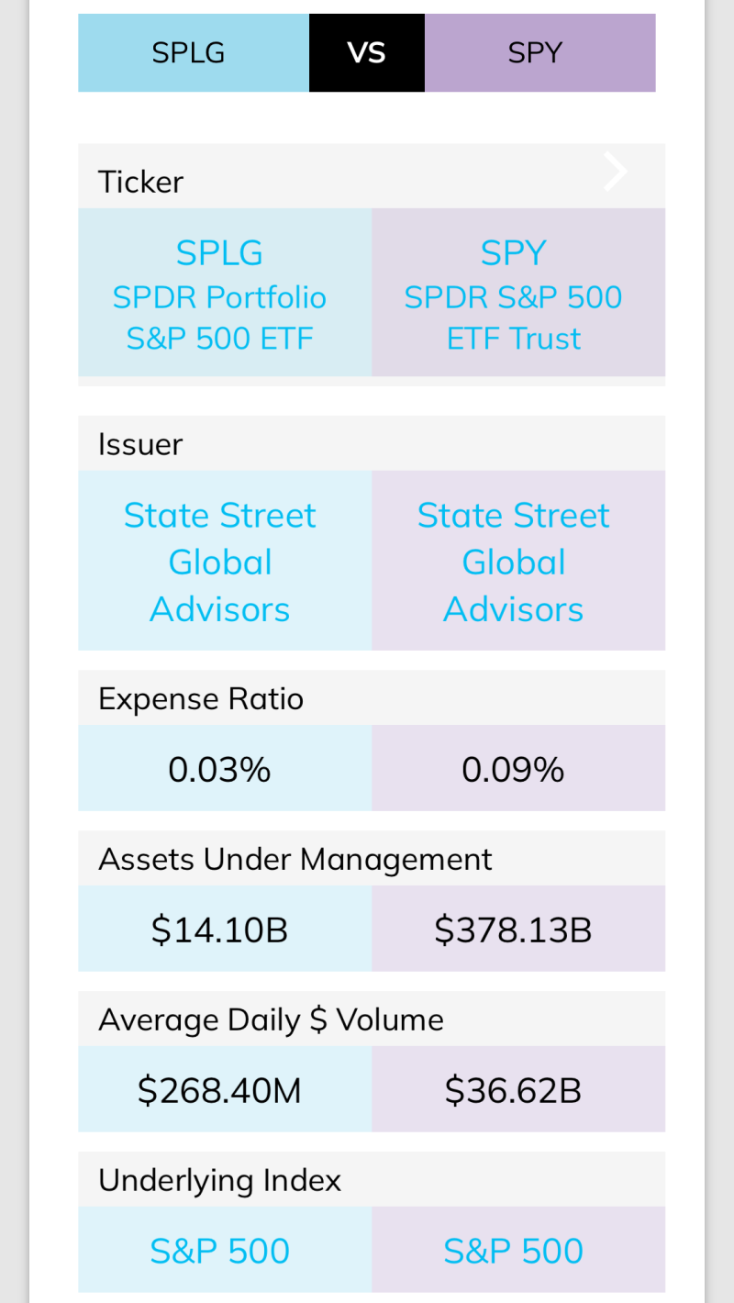Click the SPLG ticker heading link
The width and height of the screenshot is (734, 1303).
tap(219, 251)
